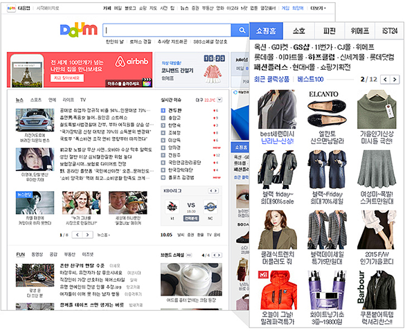Screen dimensions: 412x333
Task: Click the airbnb logo in the banner
Action: [x=132, y=62]
